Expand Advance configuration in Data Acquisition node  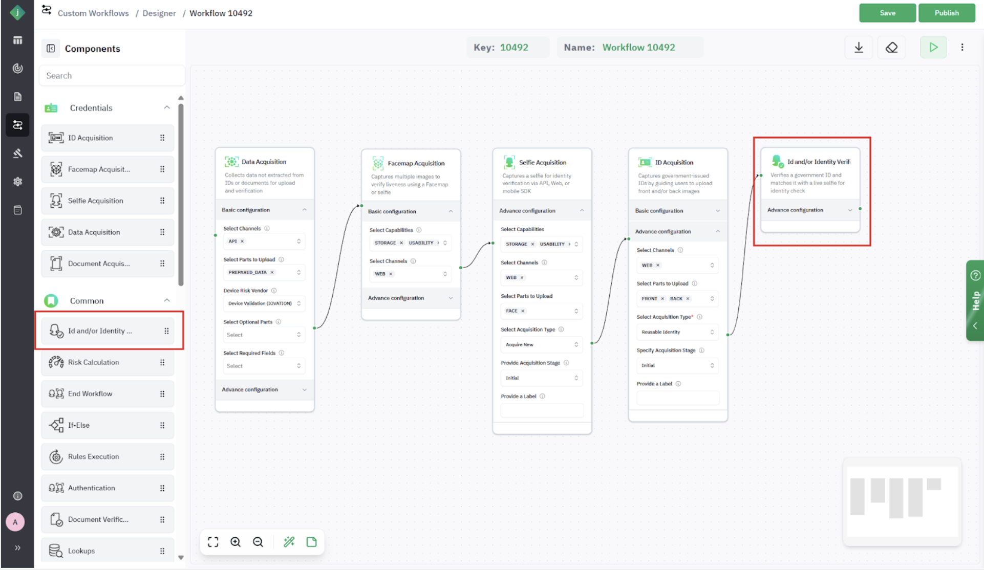coord(264,390)
